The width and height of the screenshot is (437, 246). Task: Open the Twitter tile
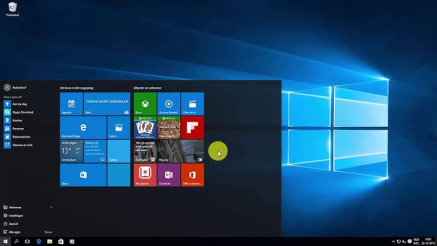[x=118, y=151]
